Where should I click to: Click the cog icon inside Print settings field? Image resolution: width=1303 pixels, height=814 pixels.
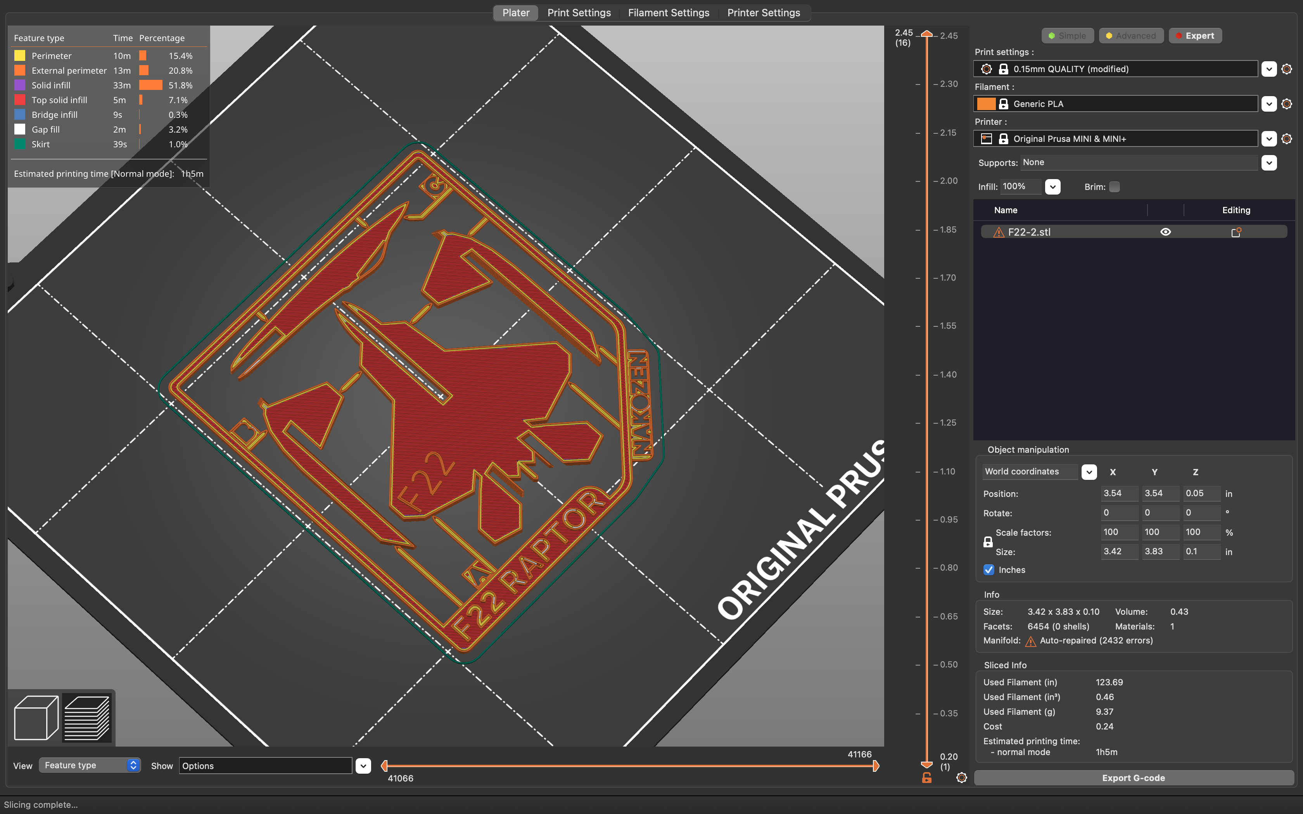tap(987, 69)
